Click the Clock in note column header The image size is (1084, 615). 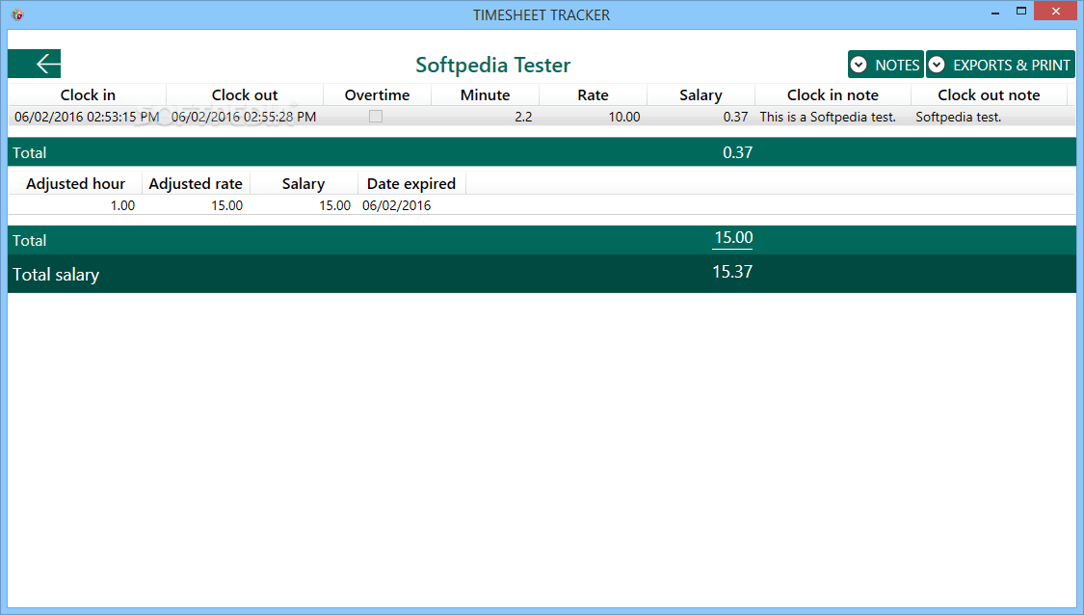click(833, 94)
